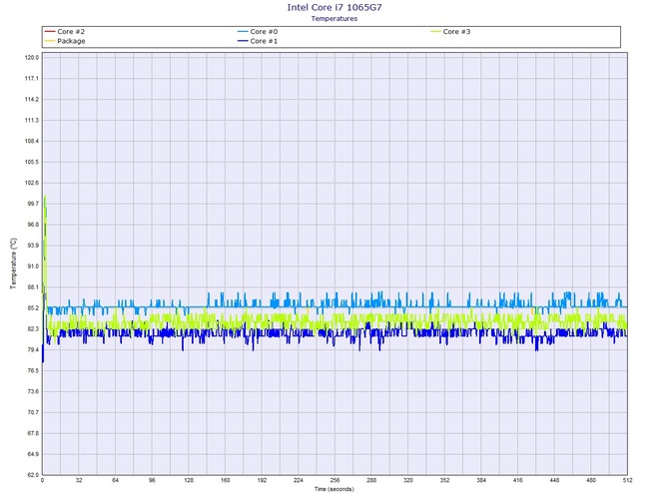Image resolution: width=669 pixels, height=501 pixels.
Task: Click the 64.9 y-axis label
Action: point(33,454)
